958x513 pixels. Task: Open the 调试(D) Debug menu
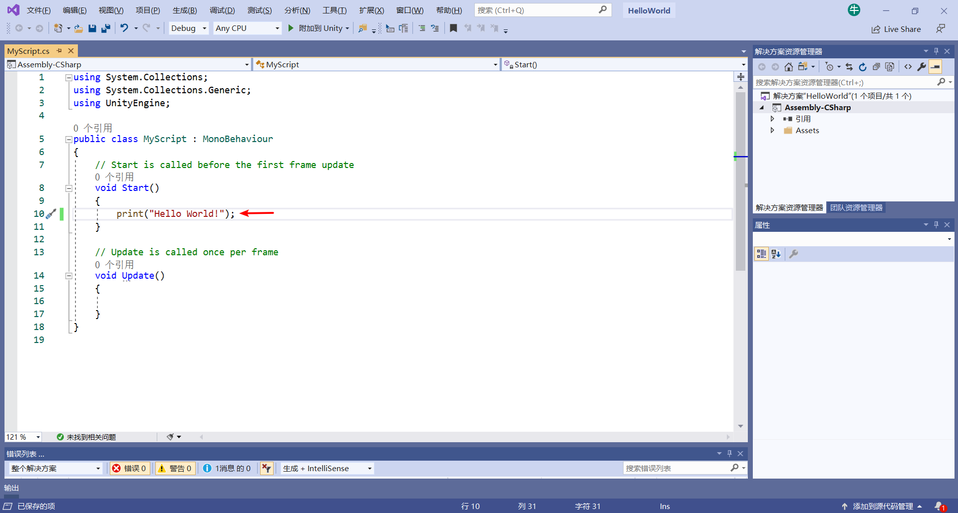[x=222, y=10]
